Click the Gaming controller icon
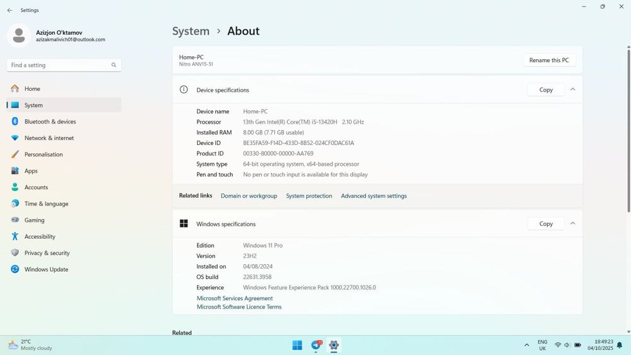 (x=15, y=220)
